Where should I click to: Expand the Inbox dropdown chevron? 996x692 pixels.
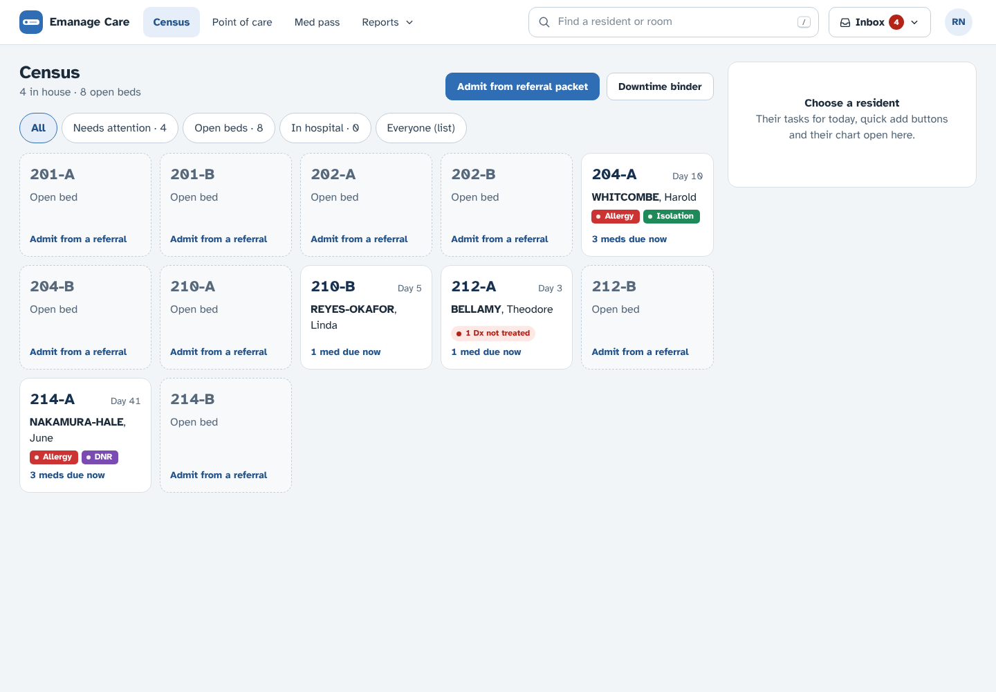(914, 22)
